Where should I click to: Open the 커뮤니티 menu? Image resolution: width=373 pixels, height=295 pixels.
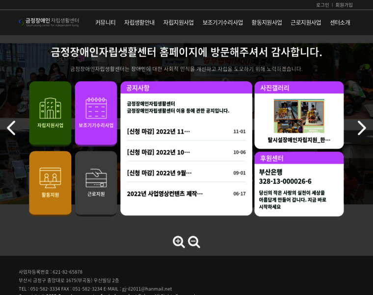[106, 23]
